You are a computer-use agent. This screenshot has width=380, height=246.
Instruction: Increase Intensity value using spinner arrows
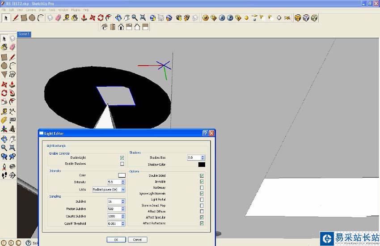123,181
